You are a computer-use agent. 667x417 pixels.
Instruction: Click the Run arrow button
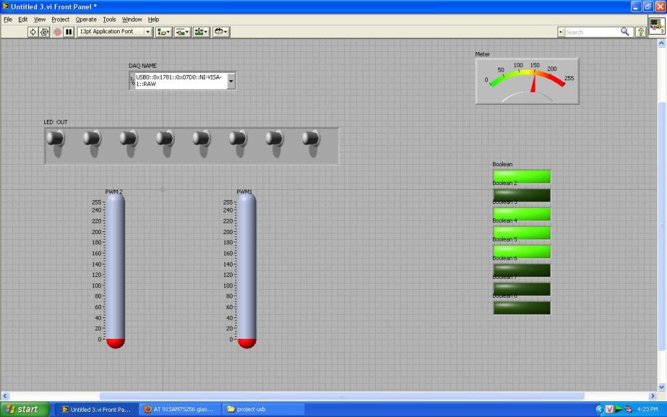[x=33, y=32]
